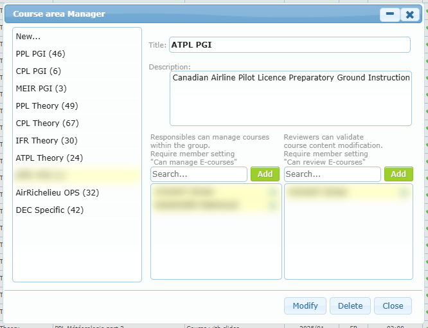This screenshot has width=428, height=328.
Task: Click the Description text area
Action: tap(290, 98)
